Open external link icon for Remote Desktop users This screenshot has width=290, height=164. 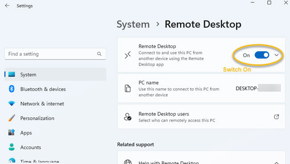(x=276, y=117)
